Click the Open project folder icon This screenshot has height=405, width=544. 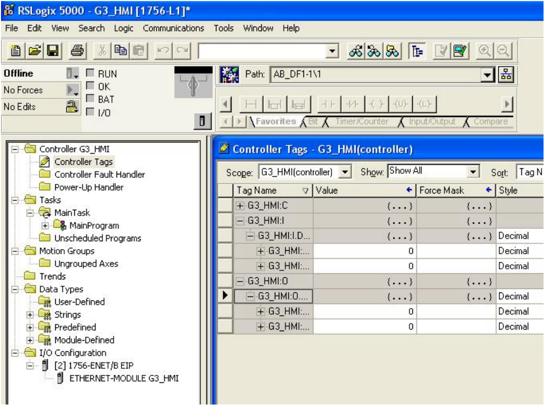[34, 51]
